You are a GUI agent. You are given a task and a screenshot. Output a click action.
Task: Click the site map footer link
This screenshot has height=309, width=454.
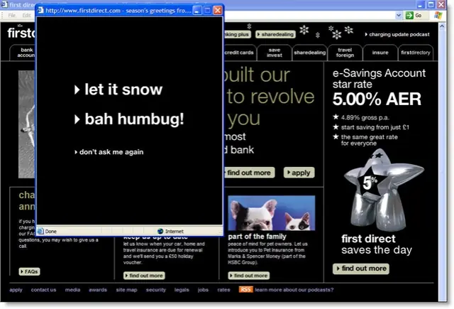point(126,290)
